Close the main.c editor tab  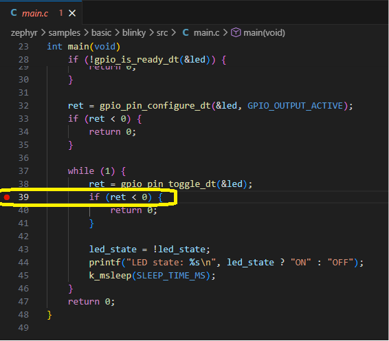coord(72,13)
